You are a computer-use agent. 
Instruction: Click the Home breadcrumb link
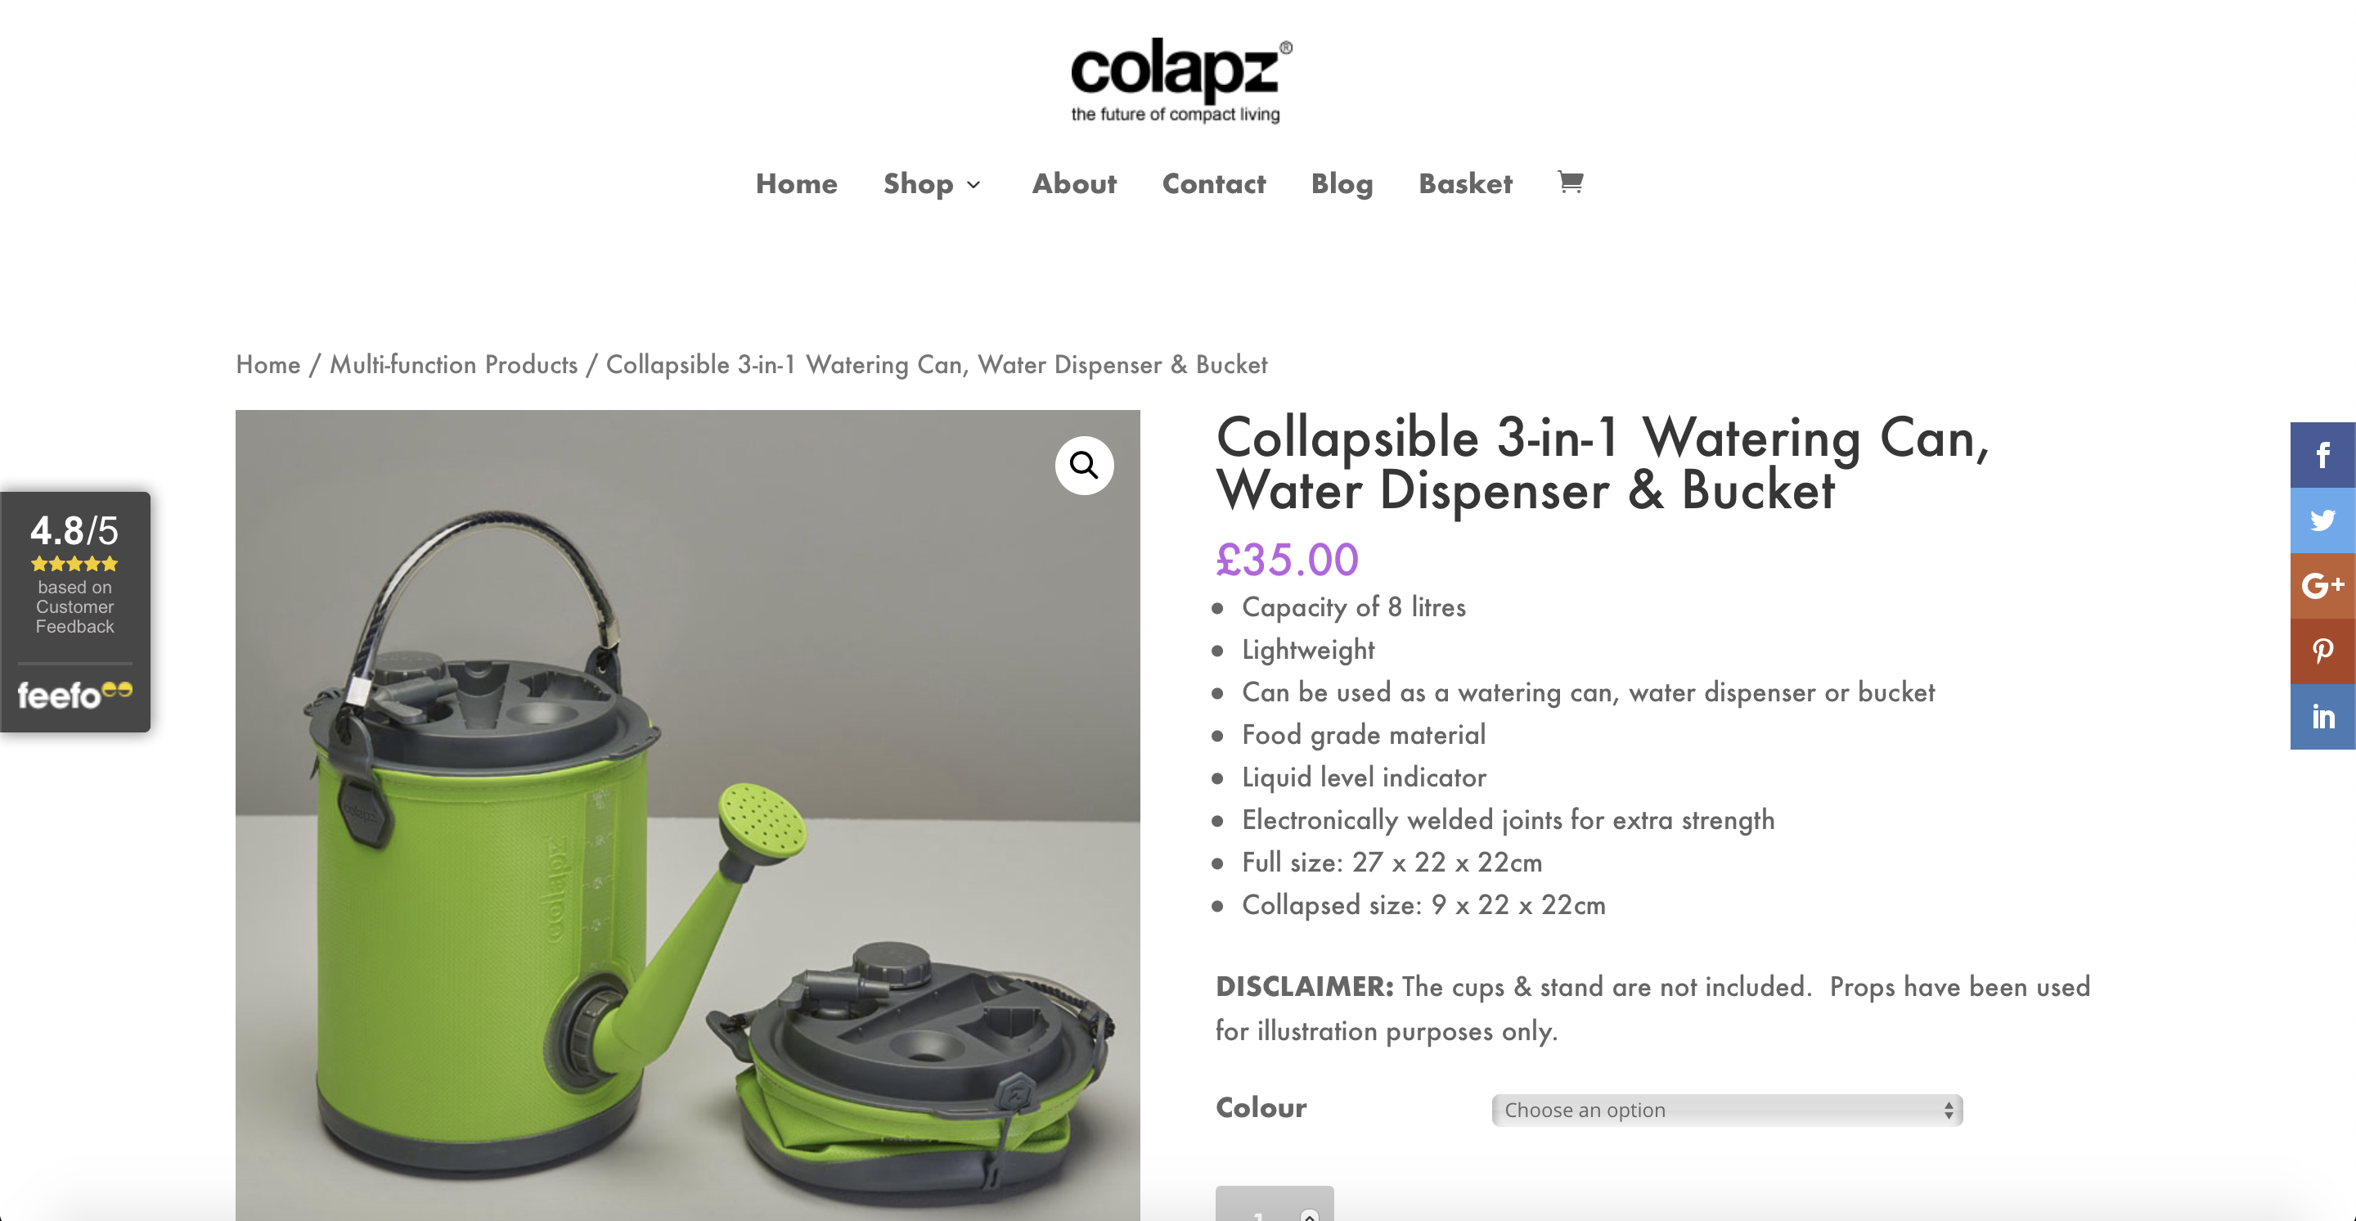[x=268, y=364]
